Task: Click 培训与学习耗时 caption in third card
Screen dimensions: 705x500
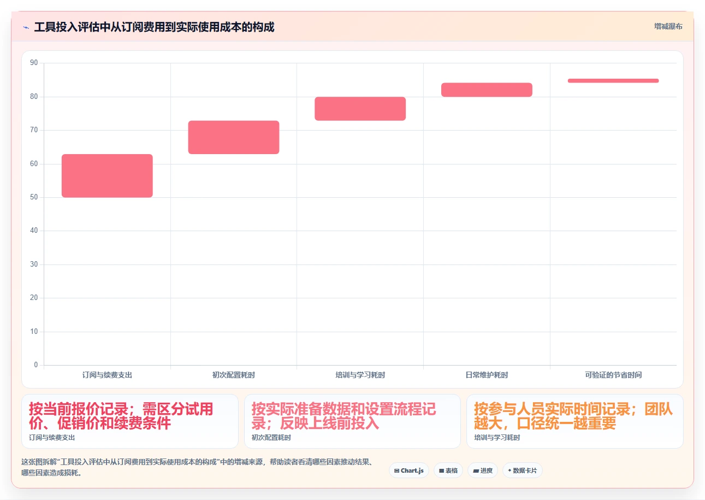Action: coord(497,438)
